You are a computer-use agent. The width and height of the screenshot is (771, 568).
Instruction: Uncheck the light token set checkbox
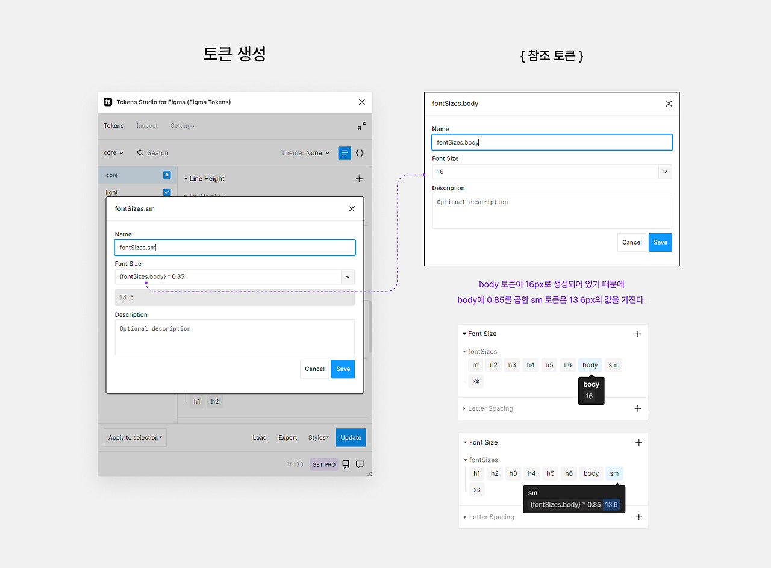point(167,192)
